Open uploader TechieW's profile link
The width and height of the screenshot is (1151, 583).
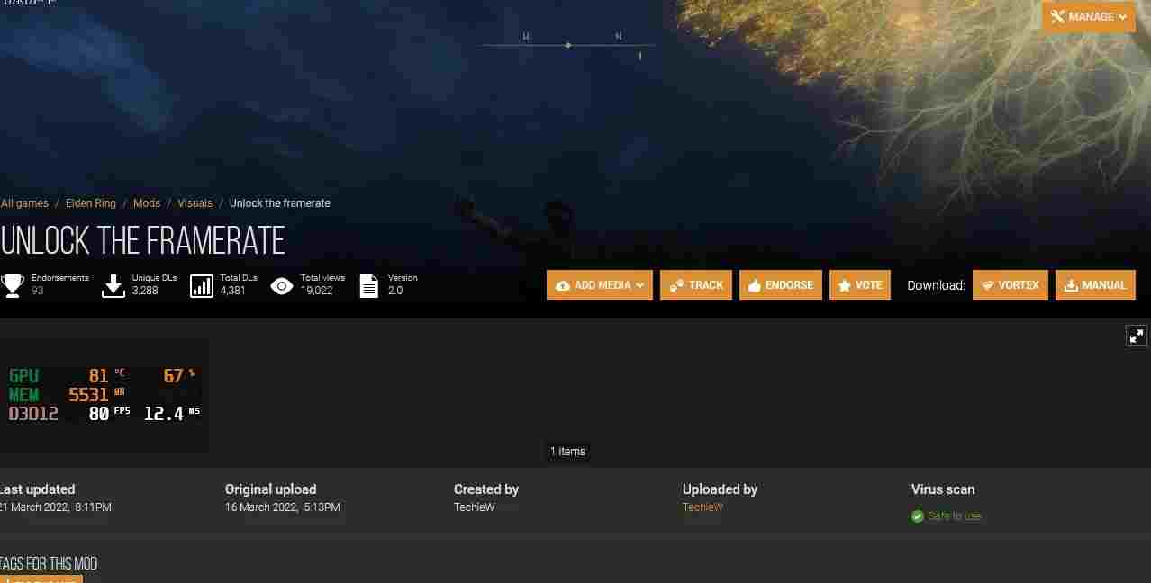point(703,507)
